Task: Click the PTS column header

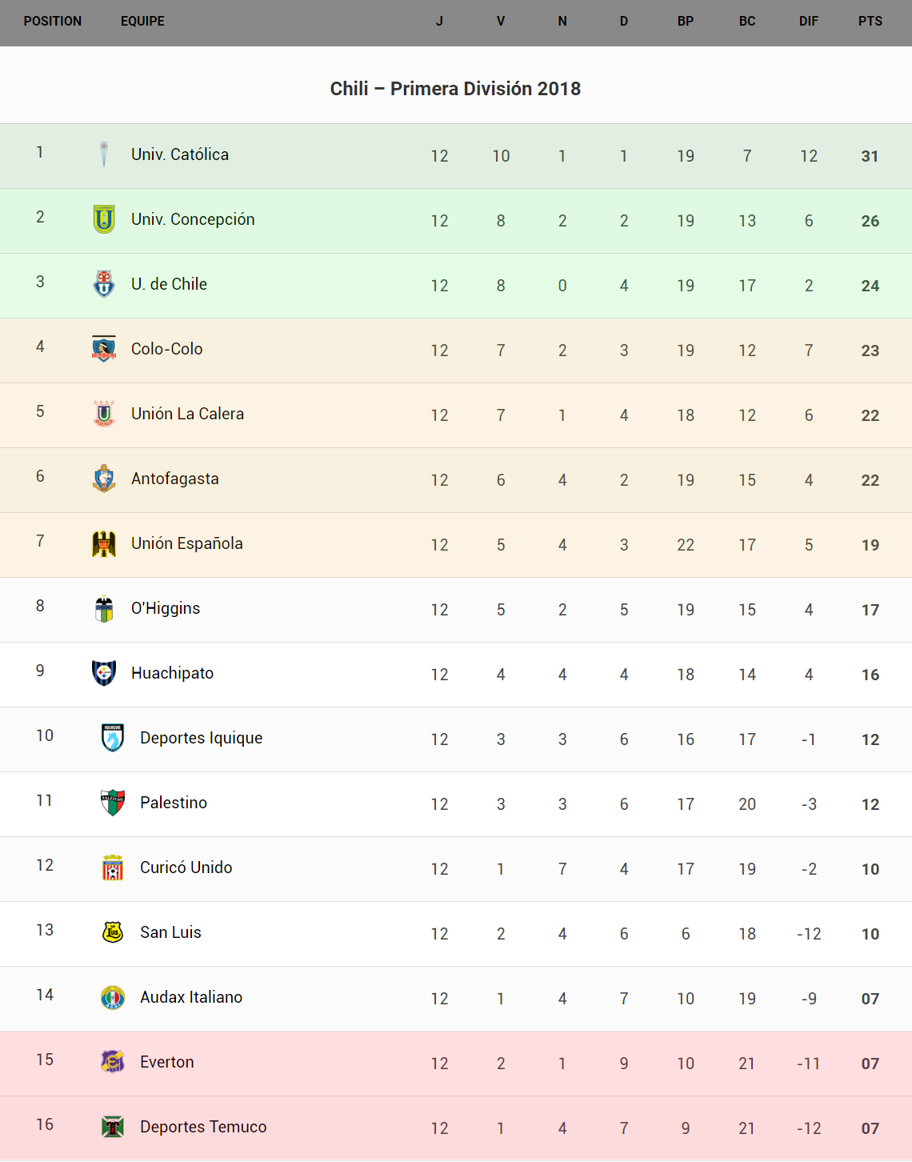Action: click(870, 22)
